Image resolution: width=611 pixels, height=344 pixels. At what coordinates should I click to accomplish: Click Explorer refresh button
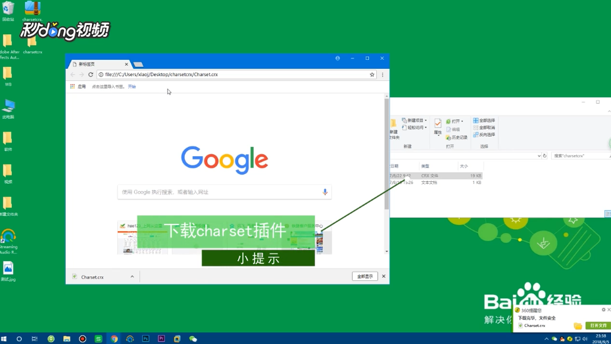545,156
